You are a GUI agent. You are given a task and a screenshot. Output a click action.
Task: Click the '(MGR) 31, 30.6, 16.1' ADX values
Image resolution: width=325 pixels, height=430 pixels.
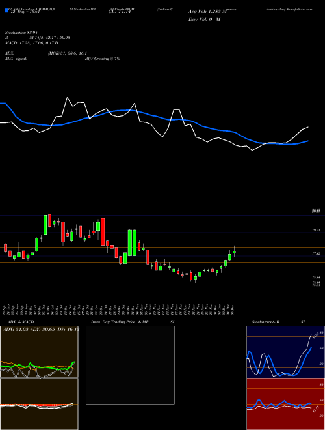click(x=68, y=53)
